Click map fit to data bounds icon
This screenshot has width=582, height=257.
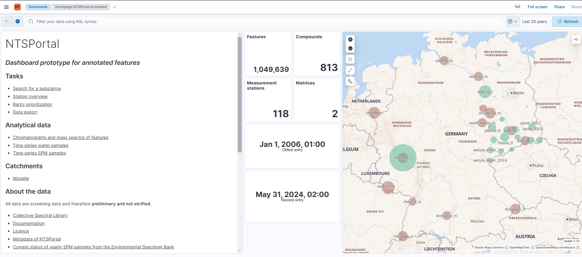click(350, 59)
